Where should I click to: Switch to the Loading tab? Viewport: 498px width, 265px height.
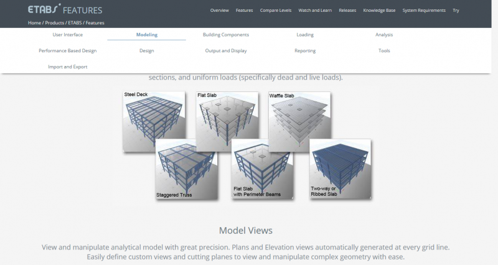[x=305, y=35]
